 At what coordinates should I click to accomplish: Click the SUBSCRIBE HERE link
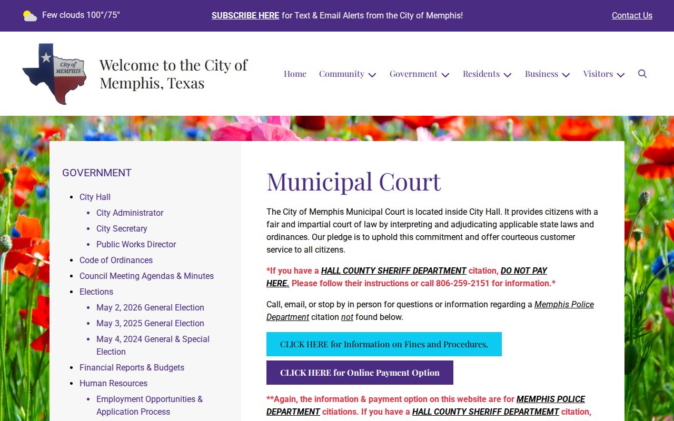[x=245, y=16]
